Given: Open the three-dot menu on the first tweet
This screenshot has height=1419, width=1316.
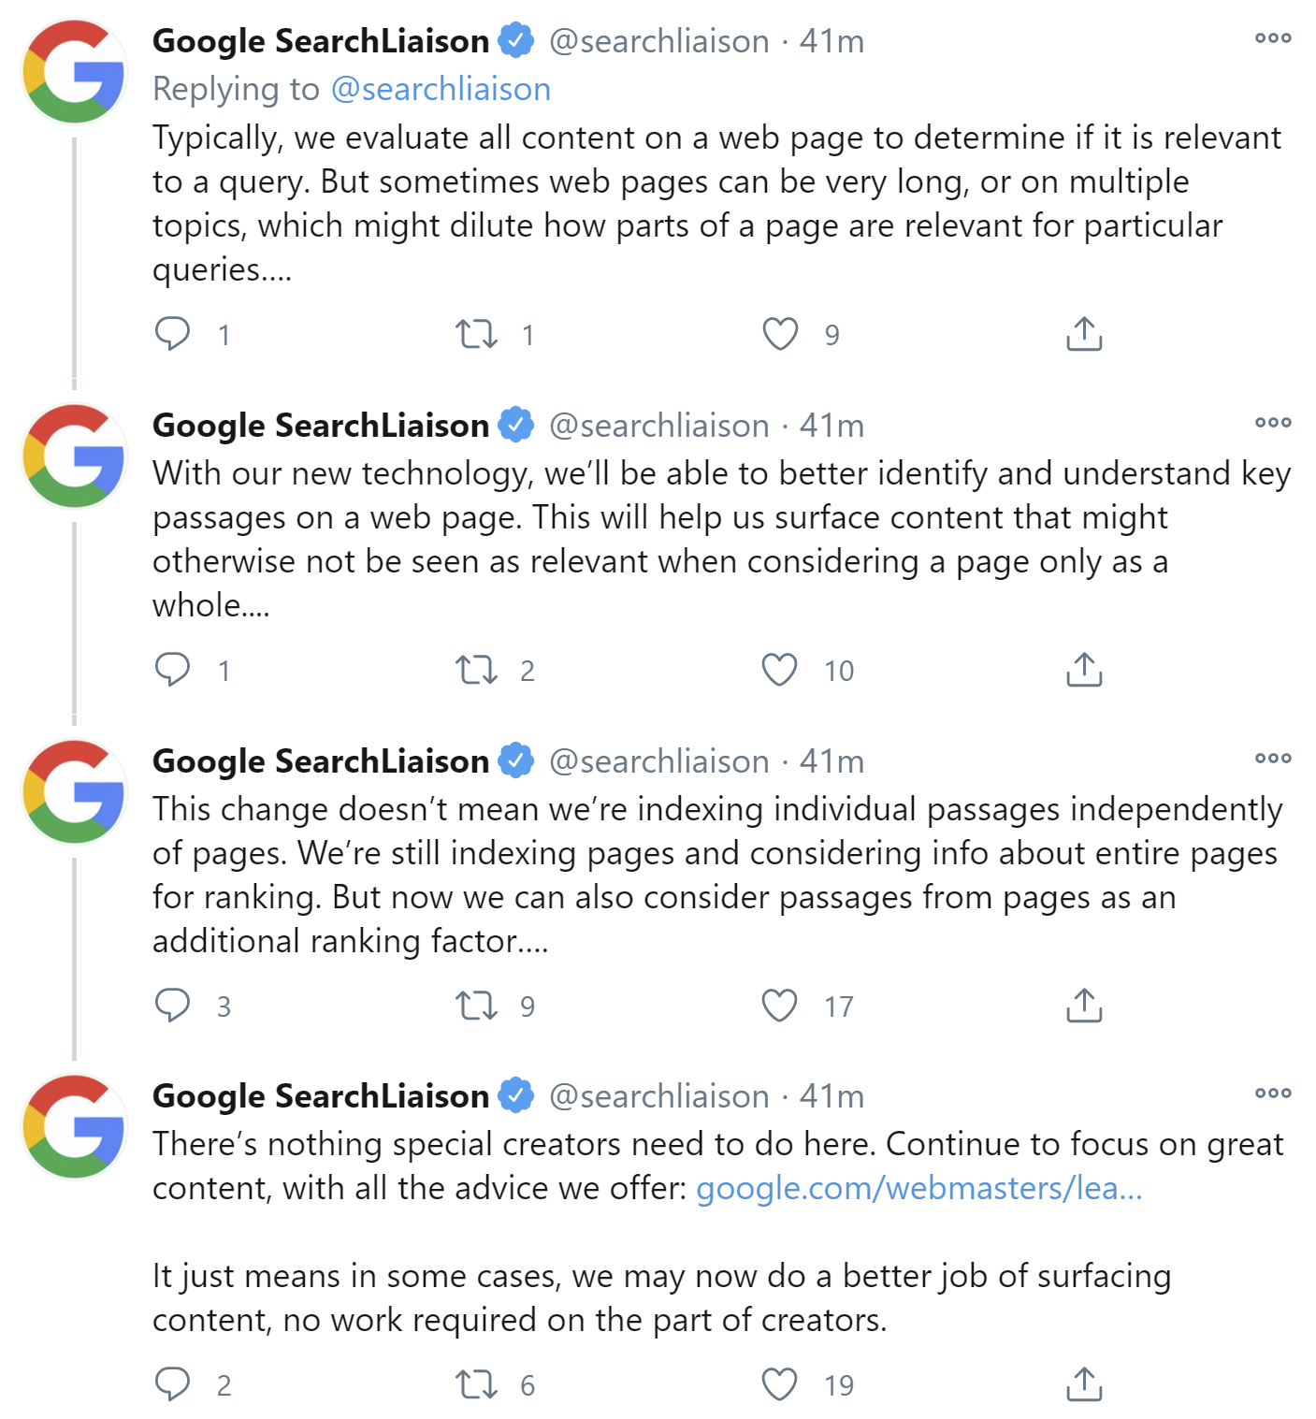Looking at the screenshot, I should 1272,37.
